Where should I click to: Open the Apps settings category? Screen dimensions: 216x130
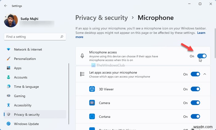coord(18,68)
